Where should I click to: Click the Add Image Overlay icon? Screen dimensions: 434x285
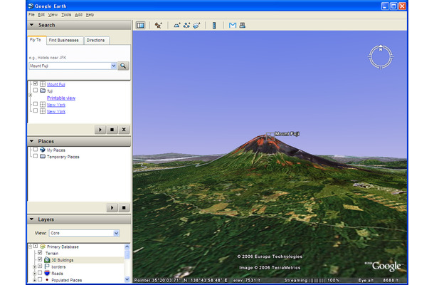[196, 25]
